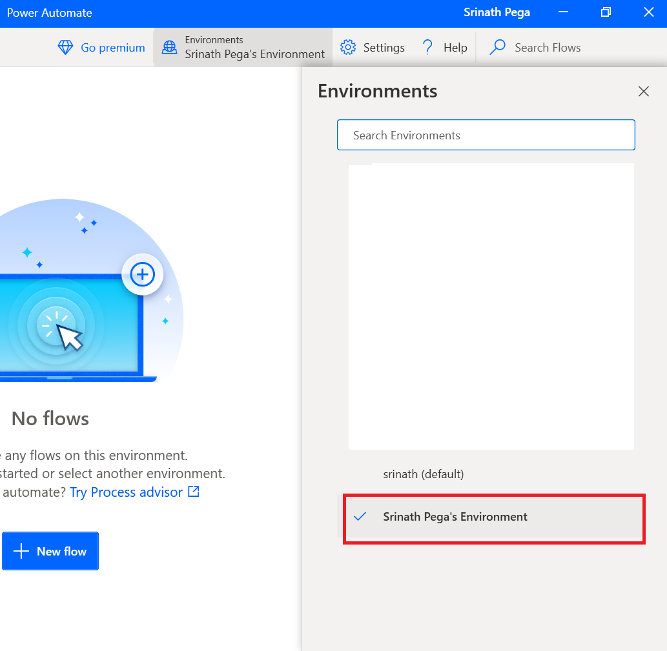
Task: Click the plus icon on New flow button
Action: (x=22, y=551)
